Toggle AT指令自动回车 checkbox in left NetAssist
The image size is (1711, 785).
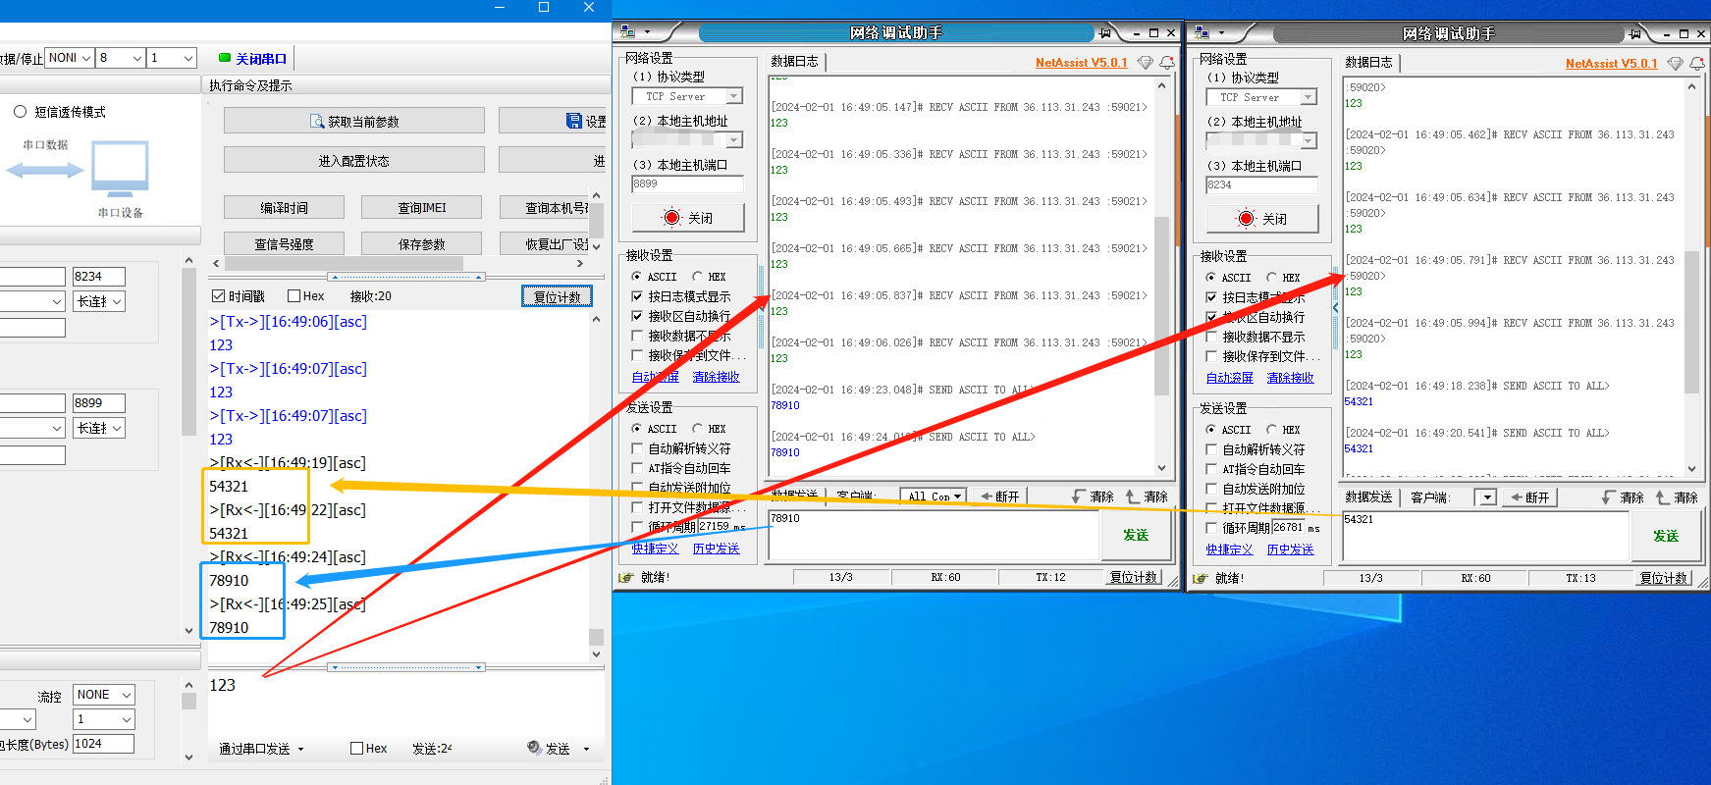pyautogui.click(x=637, y=469)
